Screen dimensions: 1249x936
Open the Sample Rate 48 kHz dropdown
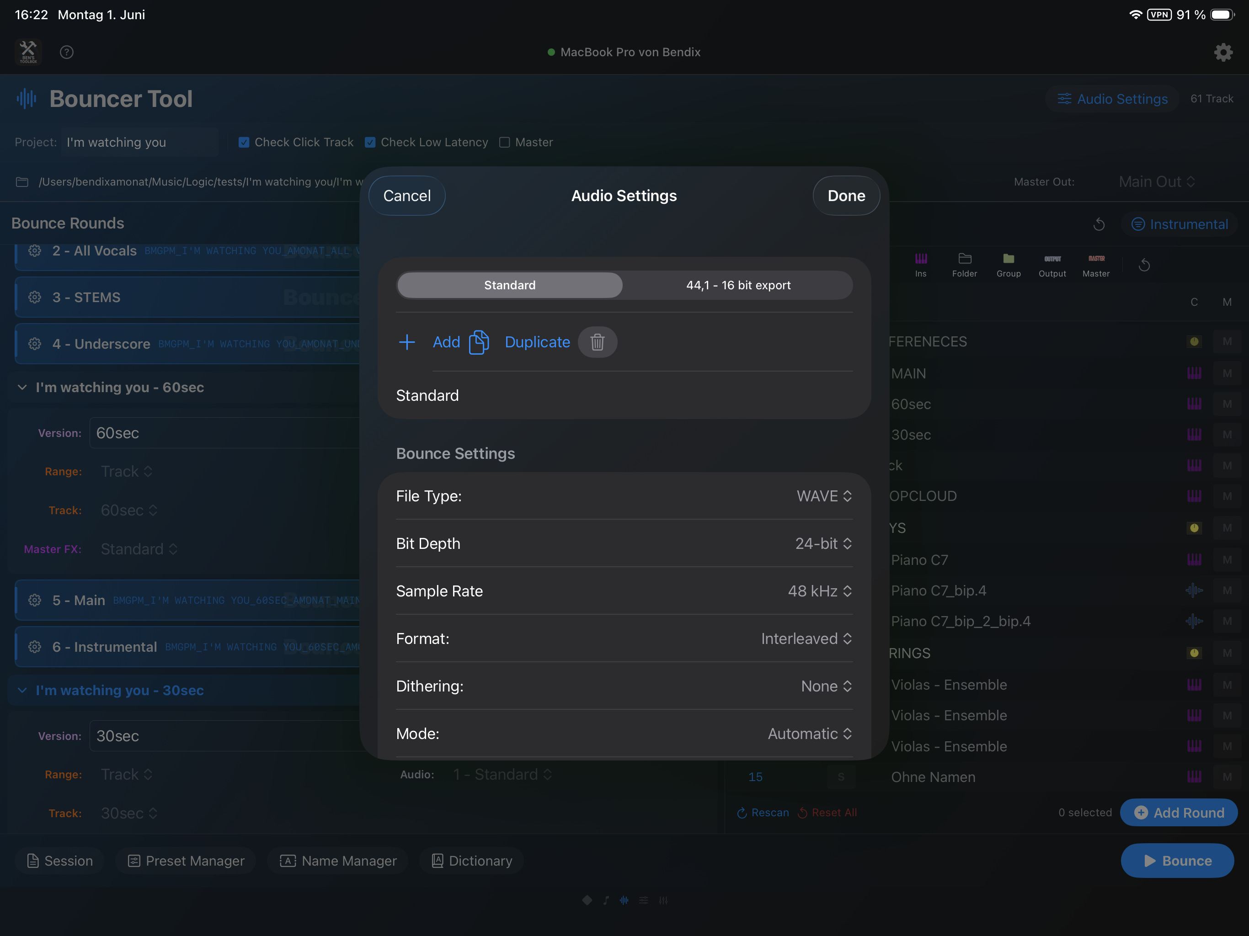(820, 591)
